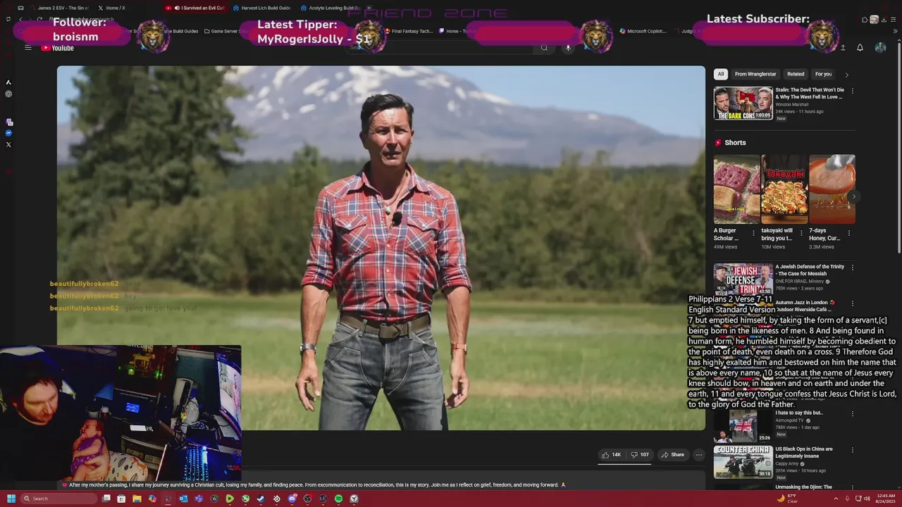902x507 pixels.
Task: Open the taskbar clock showing 12:45 AM
Action: tap(885, 499)
